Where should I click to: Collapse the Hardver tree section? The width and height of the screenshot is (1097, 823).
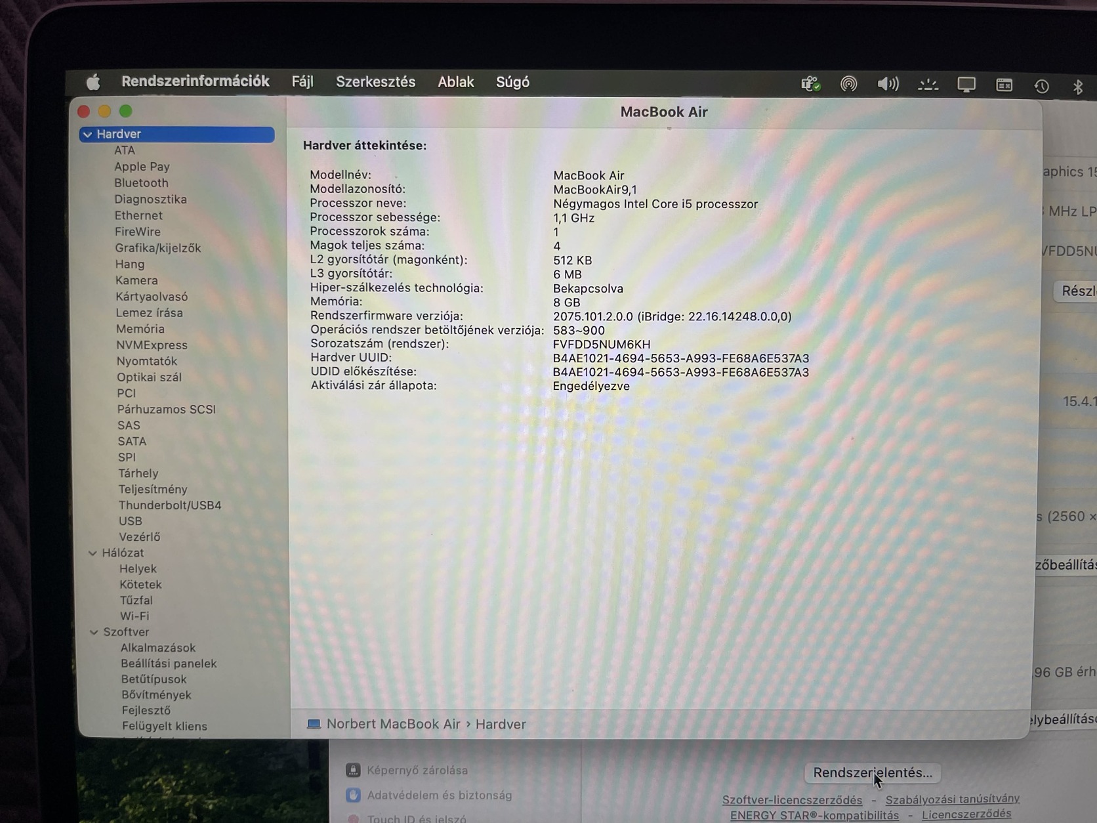click(x=87, y=135)
